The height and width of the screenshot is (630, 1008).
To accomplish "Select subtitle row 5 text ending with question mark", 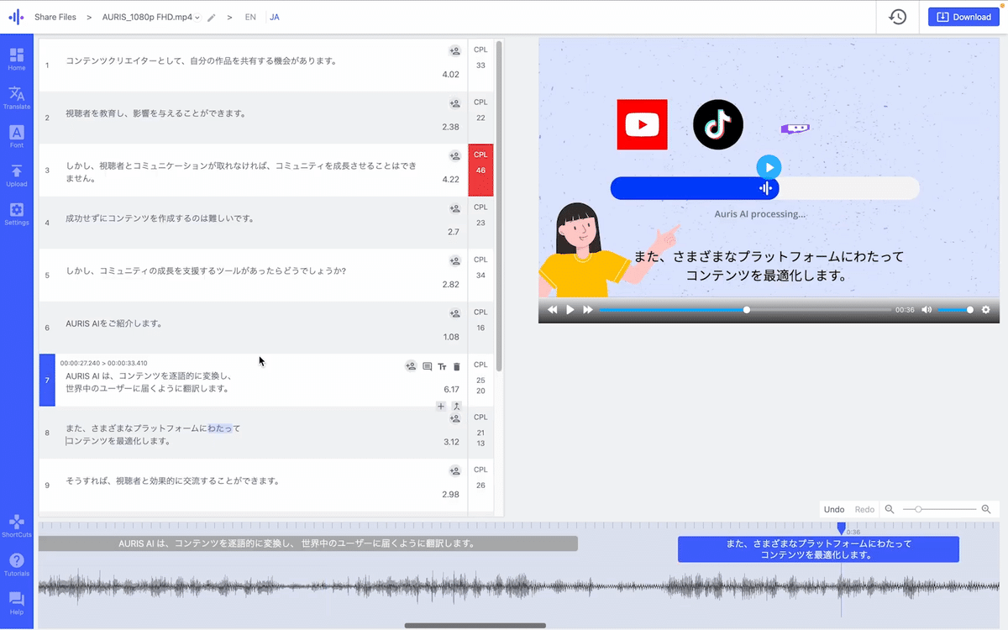I will click(x=206, y=270).
